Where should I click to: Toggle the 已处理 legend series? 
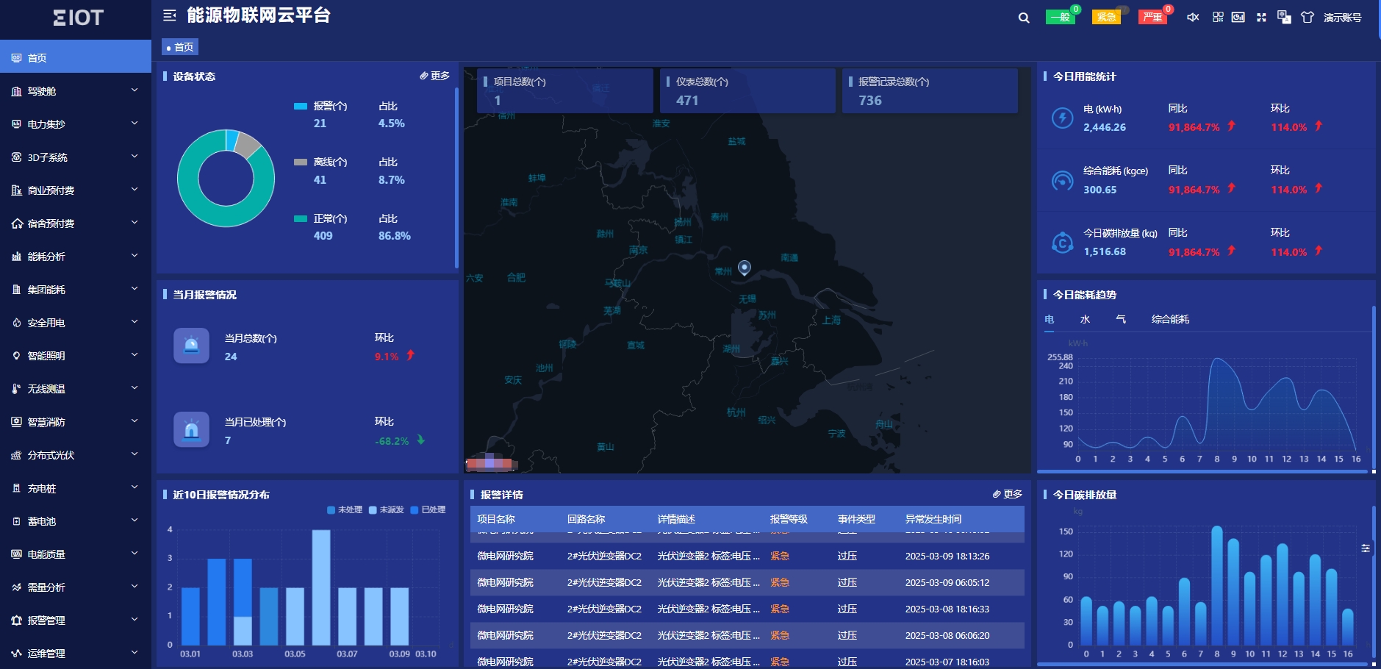point(428,509)
